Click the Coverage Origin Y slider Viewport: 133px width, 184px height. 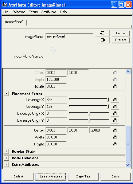point(89,120)
